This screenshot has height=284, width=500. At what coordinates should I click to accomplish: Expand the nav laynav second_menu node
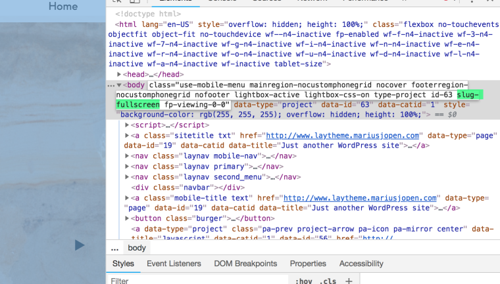pyautogui.click(x=128, y=177)
